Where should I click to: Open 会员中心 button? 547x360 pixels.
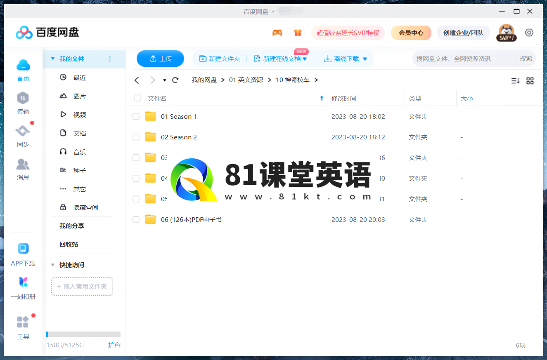pyautogui.click(x=411, y=33)
